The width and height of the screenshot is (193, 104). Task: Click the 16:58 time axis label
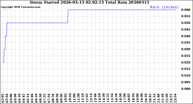tap(120, 98)
